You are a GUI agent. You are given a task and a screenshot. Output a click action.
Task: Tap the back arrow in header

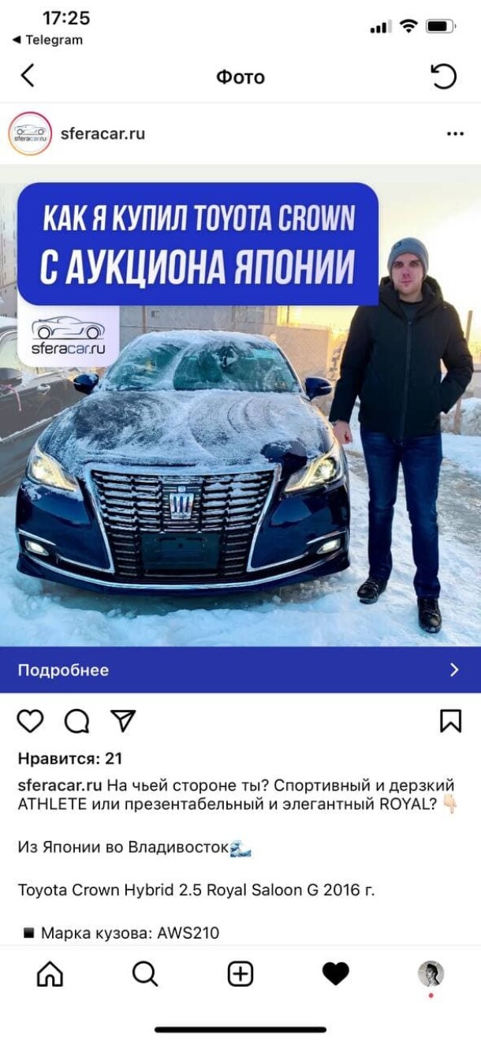[28, 76]
